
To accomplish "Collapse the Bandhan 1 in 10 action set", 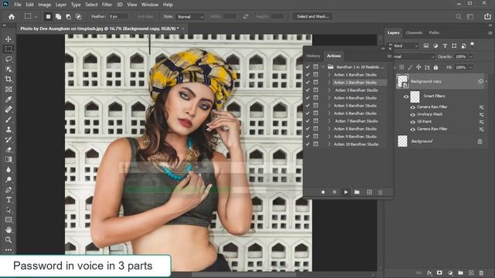I will pos(323,67).
